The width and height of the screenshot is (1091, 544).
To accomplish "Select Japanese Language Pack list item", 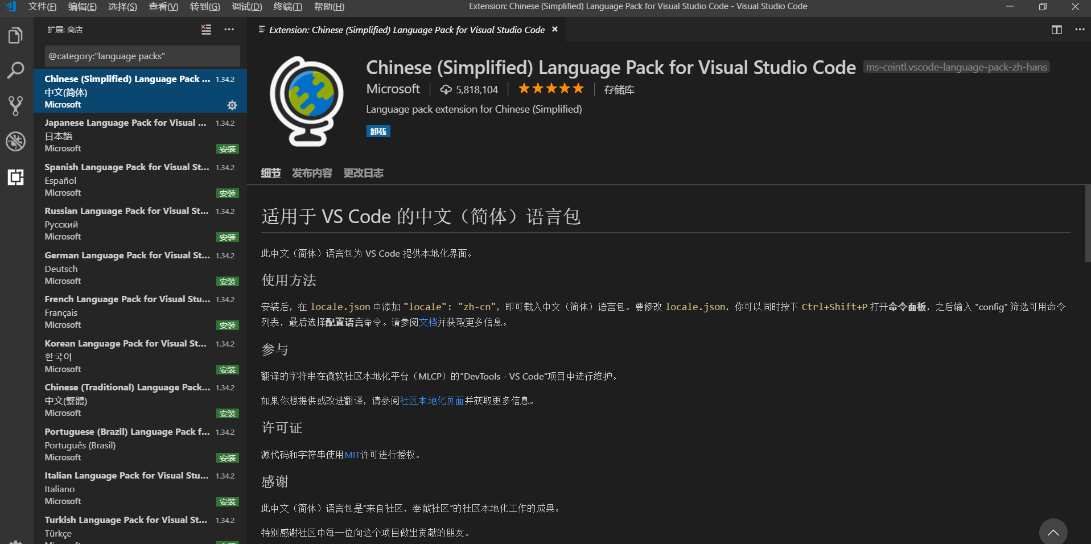I will click(x=140, y=135).
